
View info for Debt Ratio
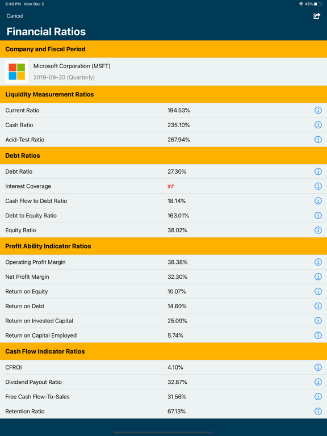(318, 171)
